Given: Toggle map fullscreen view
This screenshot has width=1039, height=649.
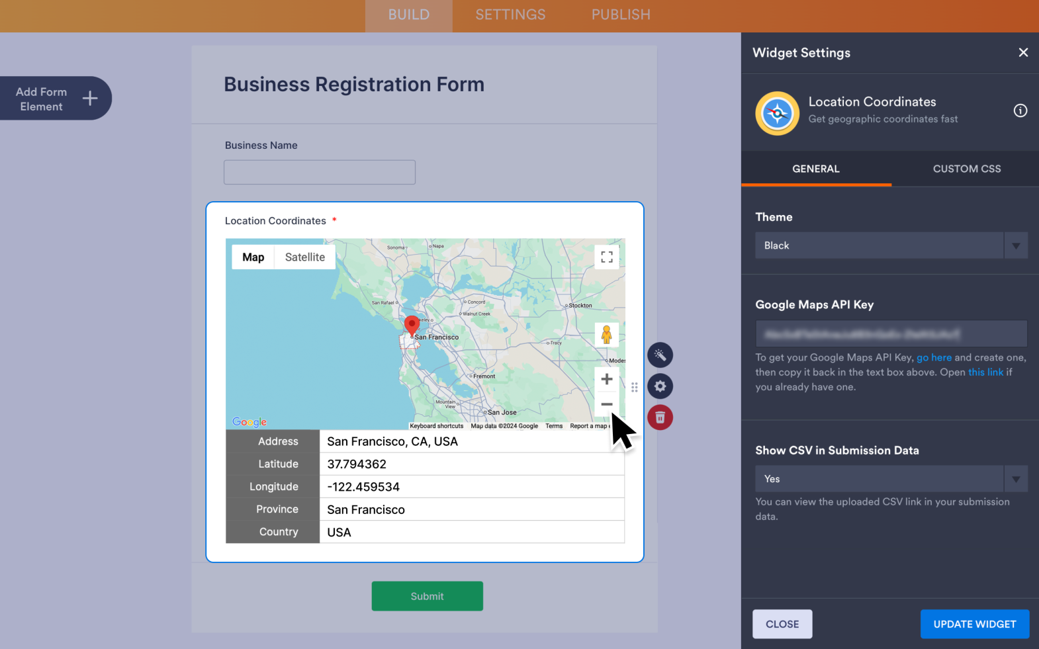Looking at the screenshot, I should point(606,257).
